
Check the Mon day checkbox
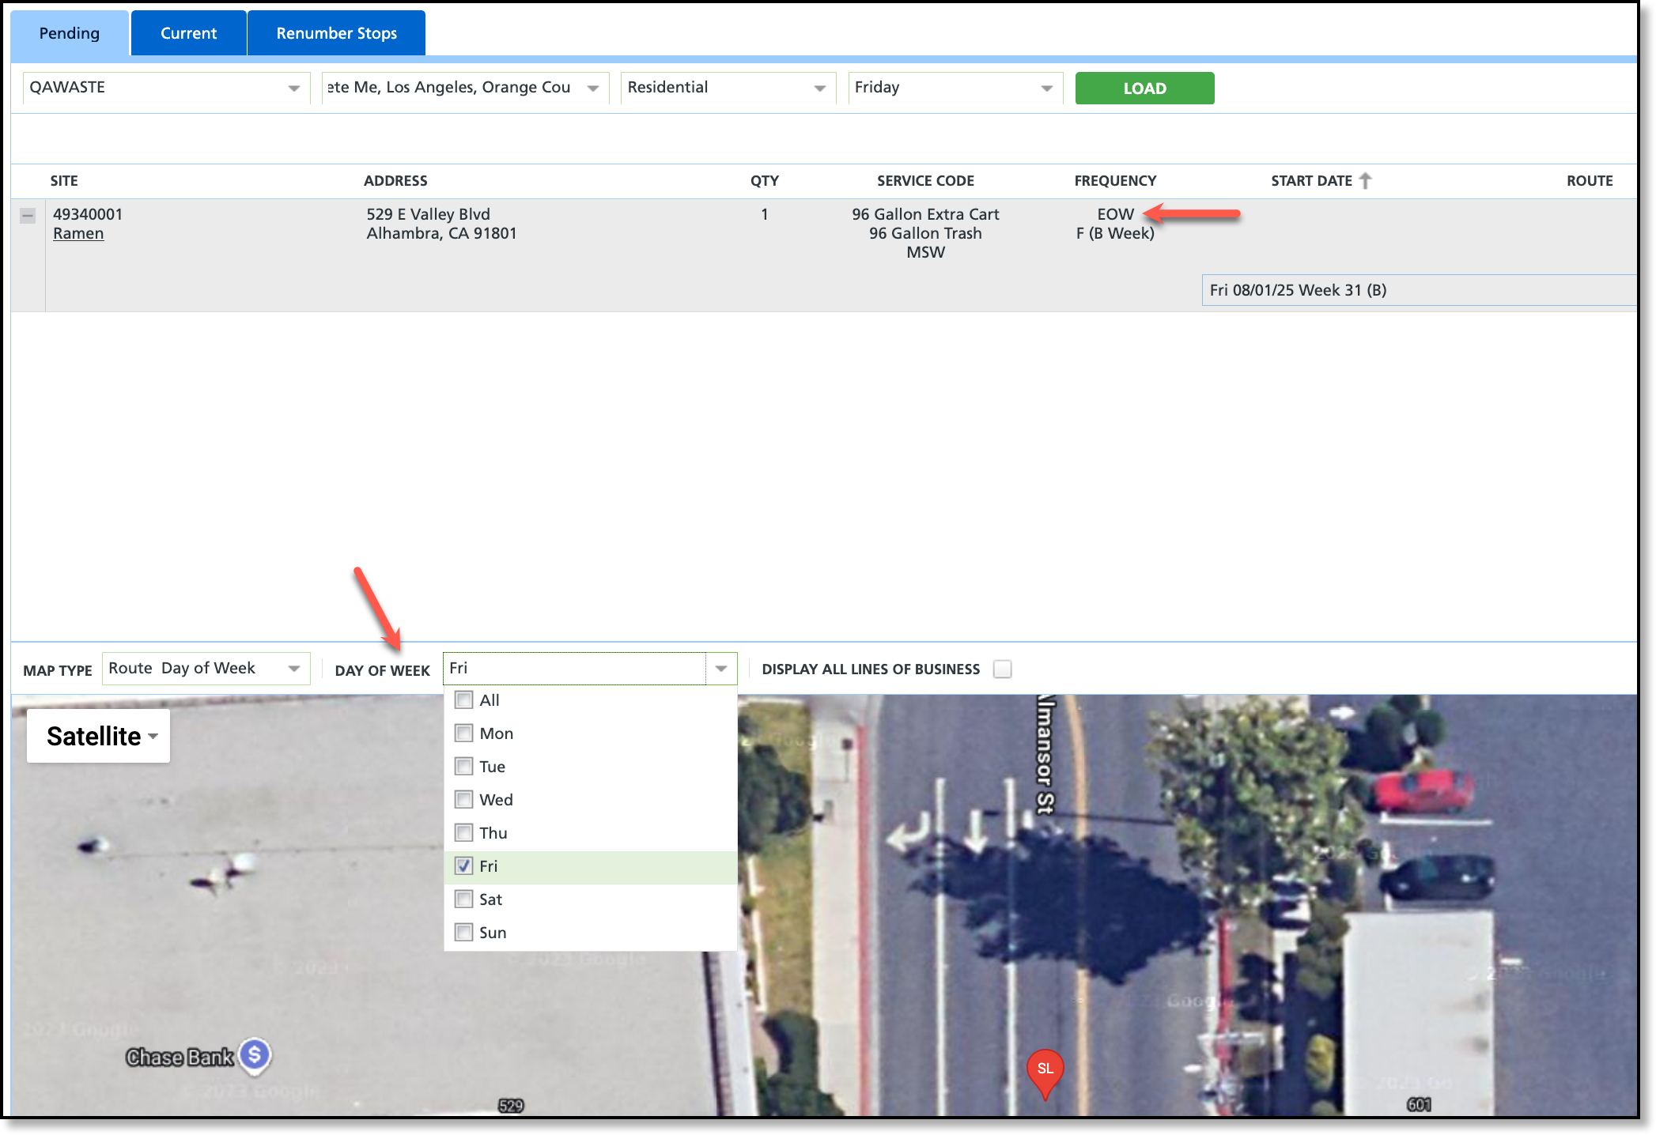tap(464, 733)
